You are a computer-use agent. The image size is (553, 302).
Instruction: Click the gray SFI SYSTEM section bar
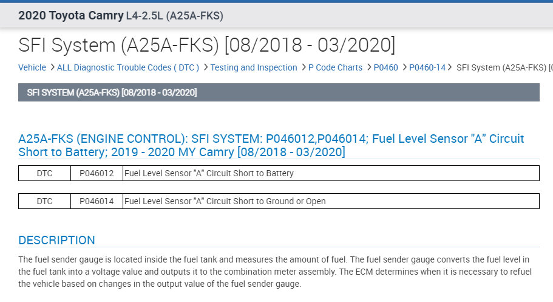(x=279, y=92)
